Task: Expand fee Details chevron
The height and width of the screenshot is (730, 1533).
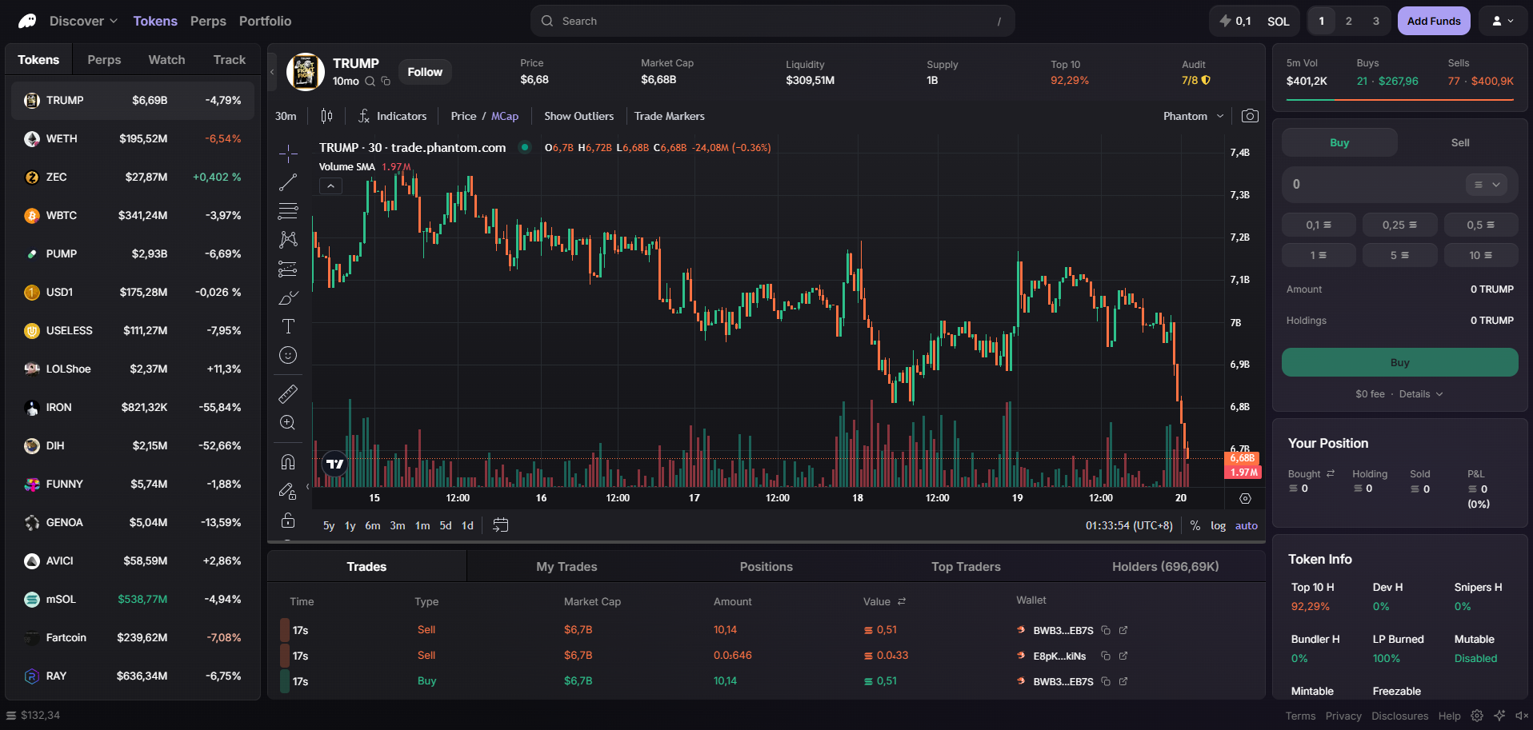Action: (1421, 394)
